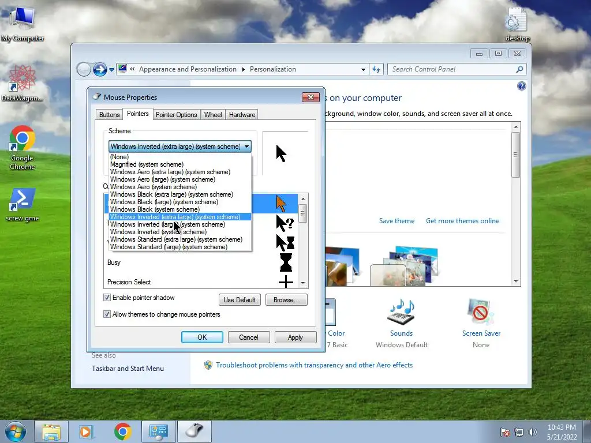Click the Save theme link
Viewport: 591px width, 443px height.
pos(397,221)
